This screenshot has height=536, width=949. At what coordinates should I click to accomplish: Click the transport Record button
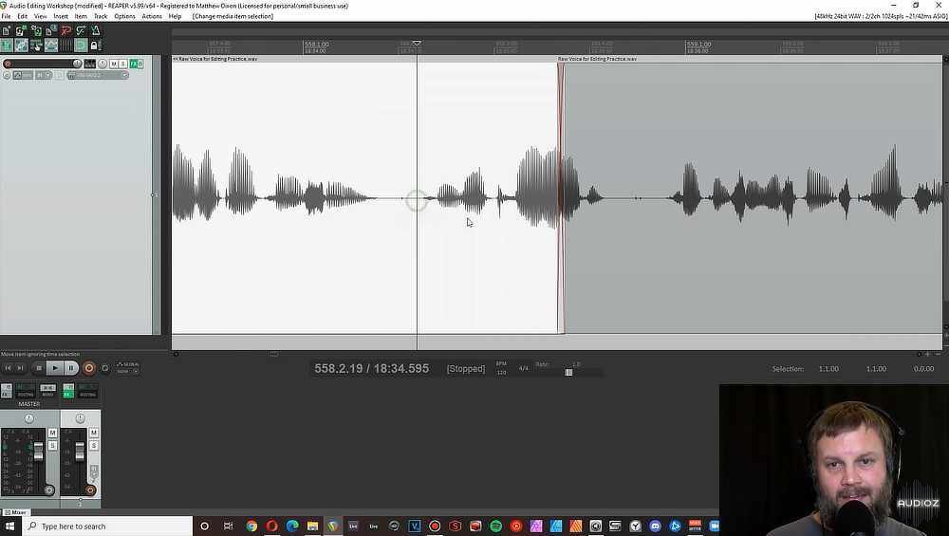click(89, 368)
